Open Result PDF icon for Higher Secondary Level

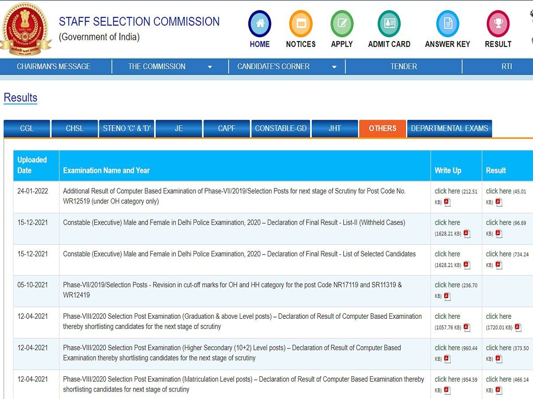point(499,359)
